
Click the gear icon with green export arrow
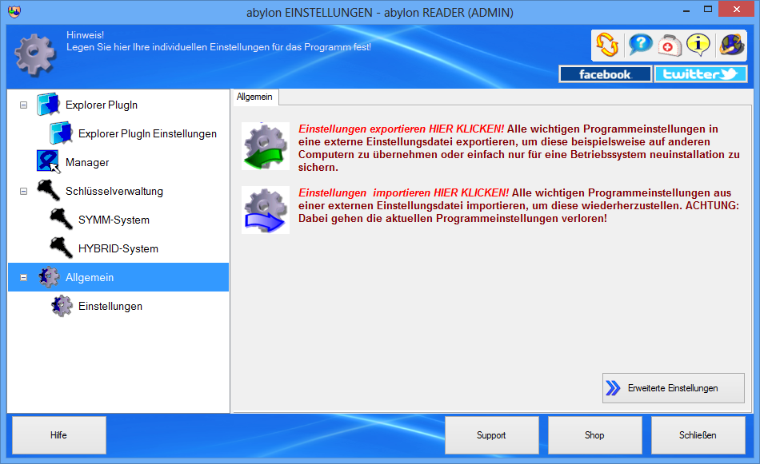point(266,146)
